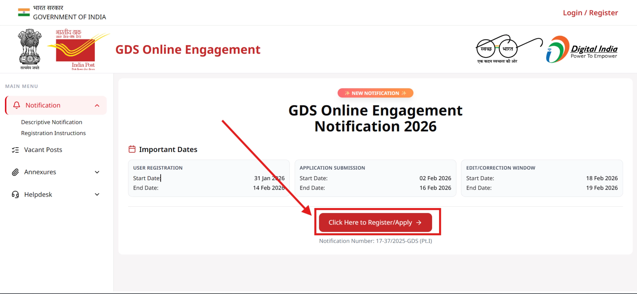Open Registration Instructions
This screenshot has width=637, height=294.
pos(53,133)
